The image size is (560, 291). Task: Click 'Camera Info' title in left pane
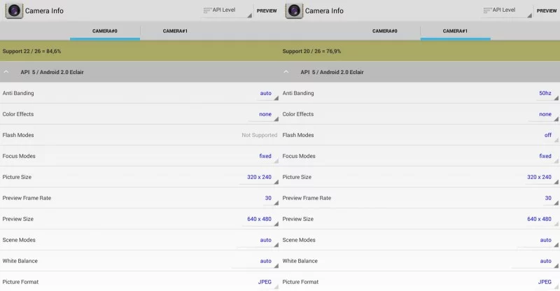pyautogui.click(x=44, y=10)
